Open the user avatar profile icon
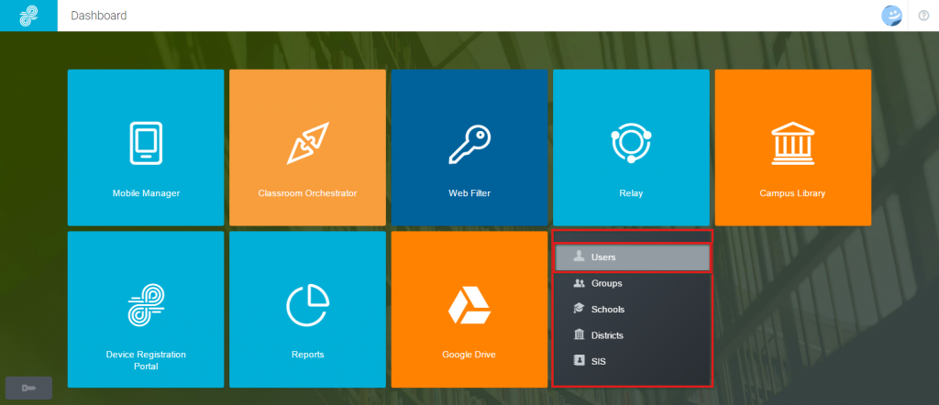Viewport: 939px width, 405px height. click(891, 16)
